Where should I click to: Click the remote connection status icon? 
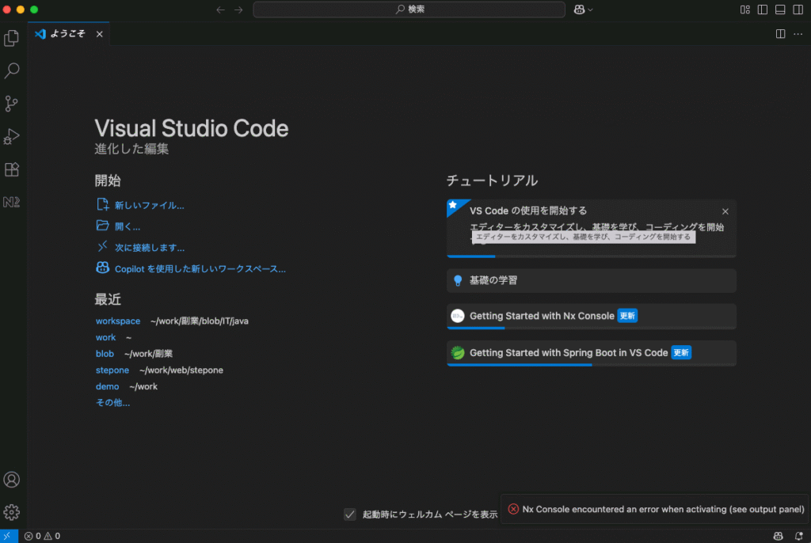click(8, 536)
